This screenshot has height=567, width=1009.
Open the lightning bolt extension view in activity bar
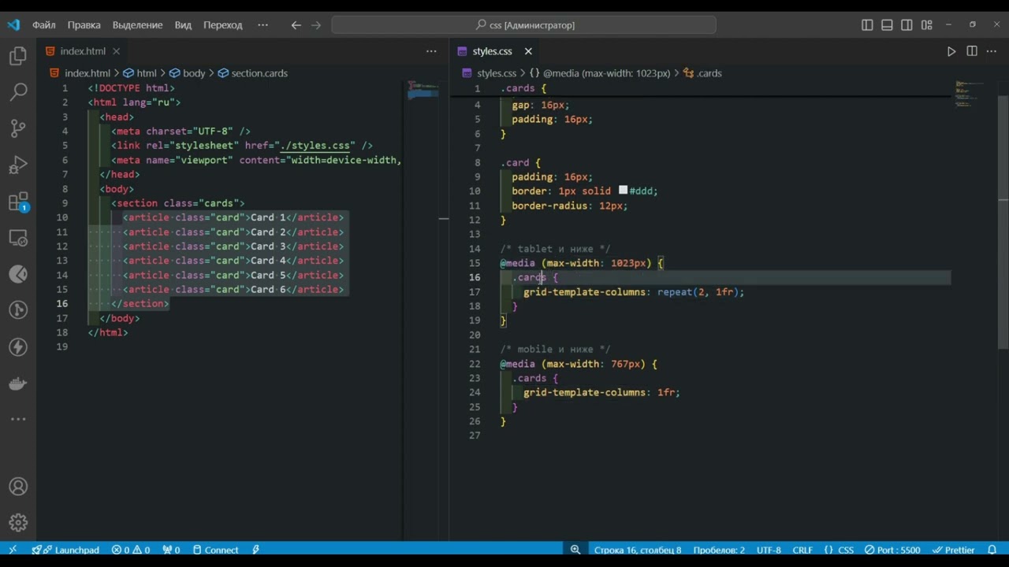pyautogui.click(x=18, y=347)
